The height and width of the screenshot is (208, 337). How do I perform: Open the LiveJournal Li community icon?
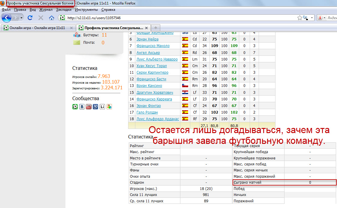coord(102,107)
